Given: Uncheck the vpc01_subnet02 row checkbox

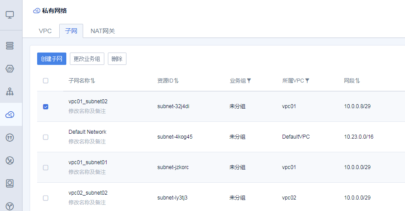Looking at the screenshot, I should [46, 106].
